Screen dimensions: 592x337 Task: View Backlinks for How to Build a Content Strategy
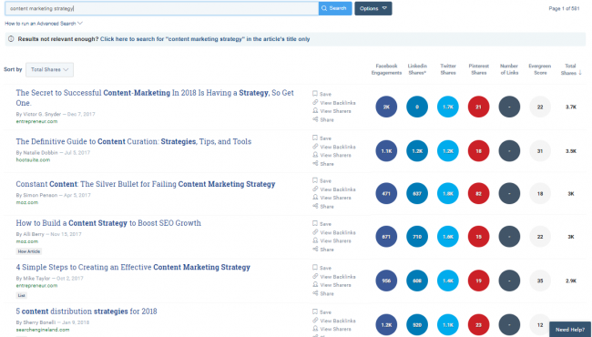point(333,232)
